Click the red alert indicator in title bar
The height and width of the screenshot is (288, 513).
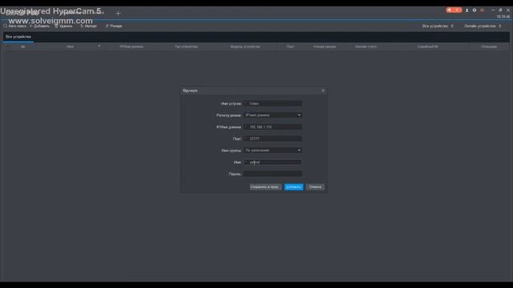pos(454,10)
